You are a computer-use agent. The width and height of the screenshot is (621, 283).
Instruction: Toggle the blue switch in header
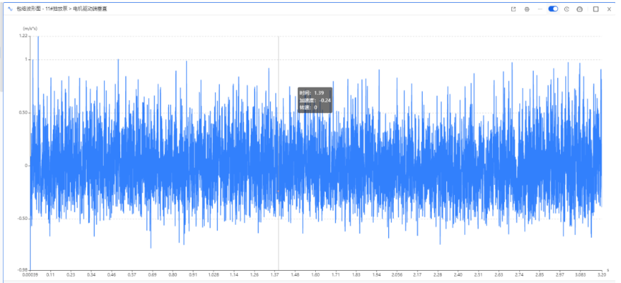(553, 9)
